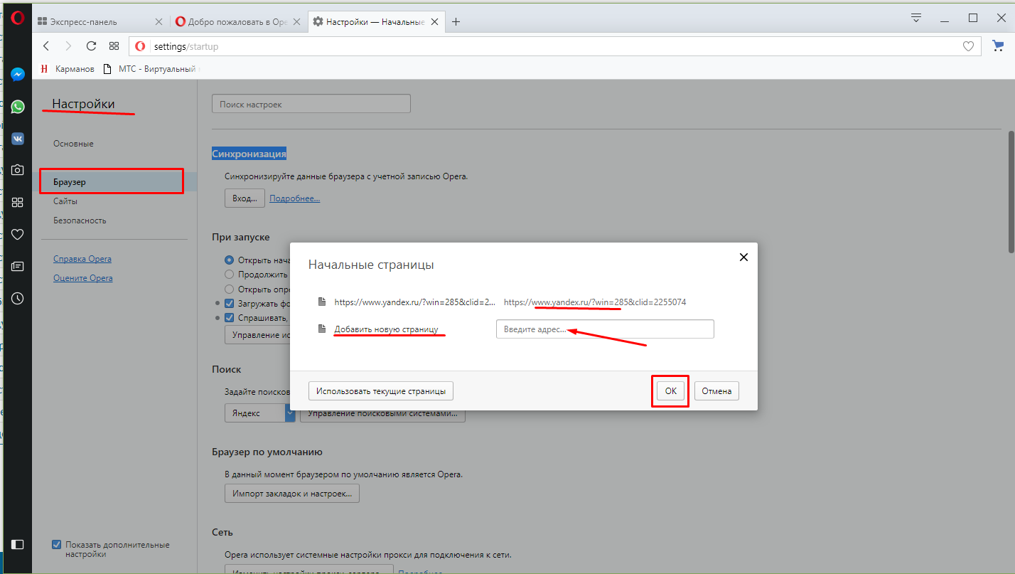This screenshot has width=1015, height=574.
Task: Open Facebook Messenger in sidebar
Action: click(18, 74)
